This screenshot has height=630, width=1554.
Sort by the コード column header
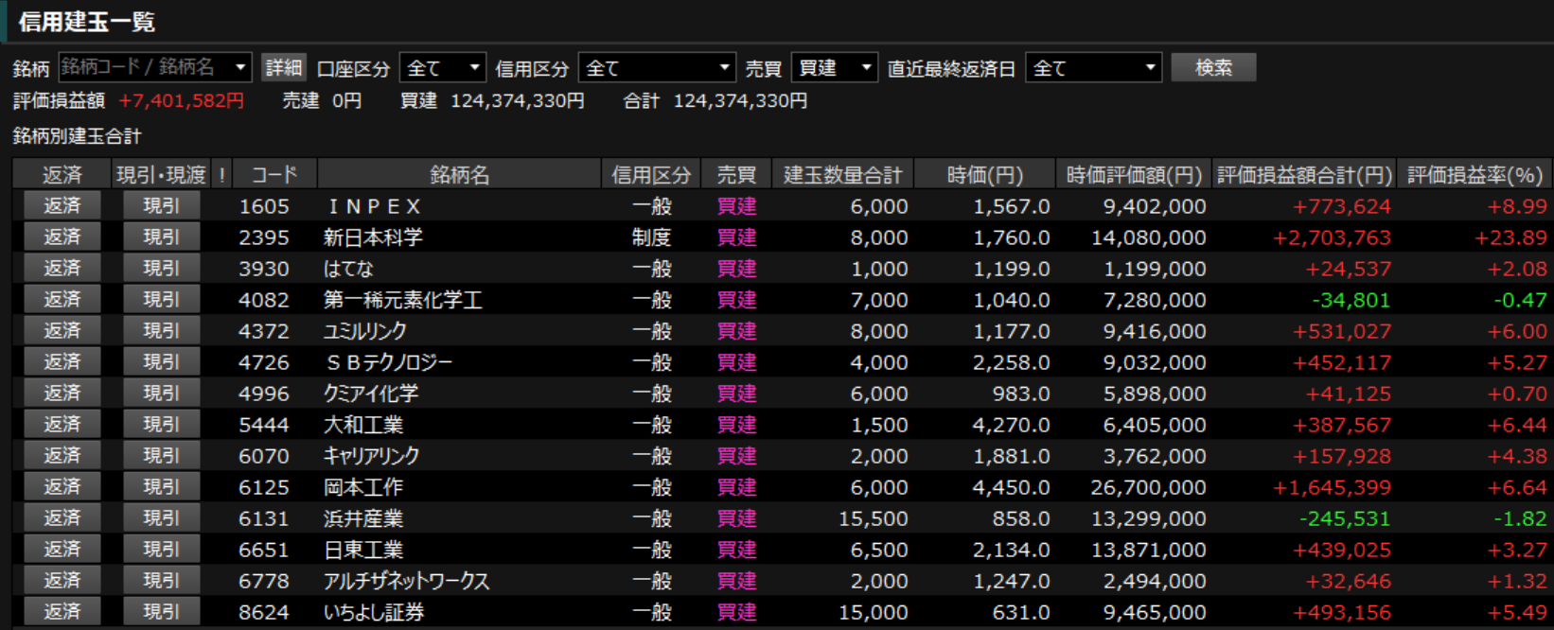coord(274,175)
